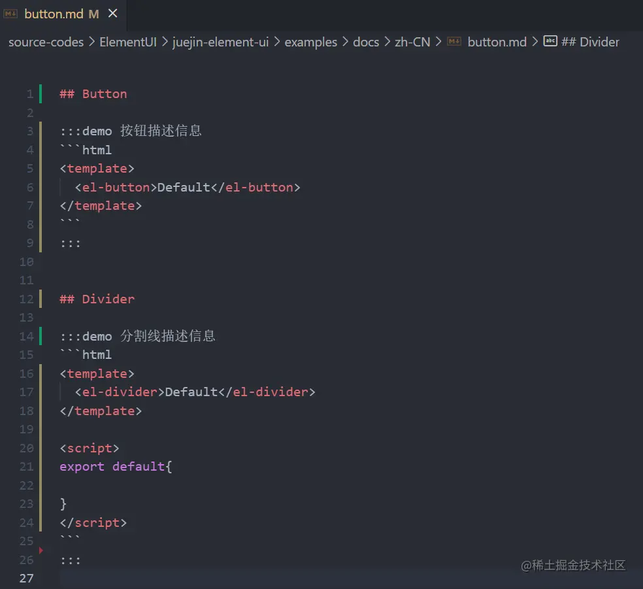Expand chevron after examples breadcrumb
This screenshot has width=643, height=589.
[x=345, y=42]
